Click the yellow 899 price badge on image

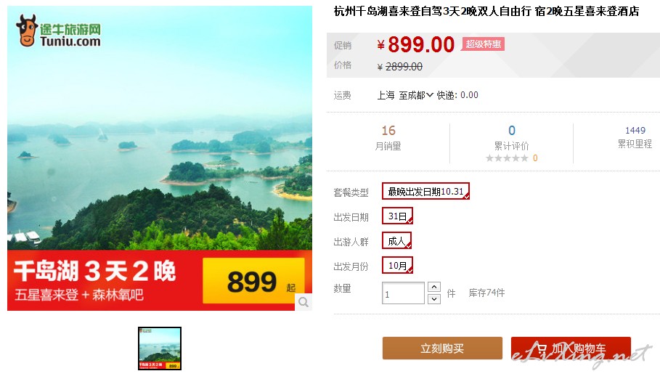click(x=253, y=280)
